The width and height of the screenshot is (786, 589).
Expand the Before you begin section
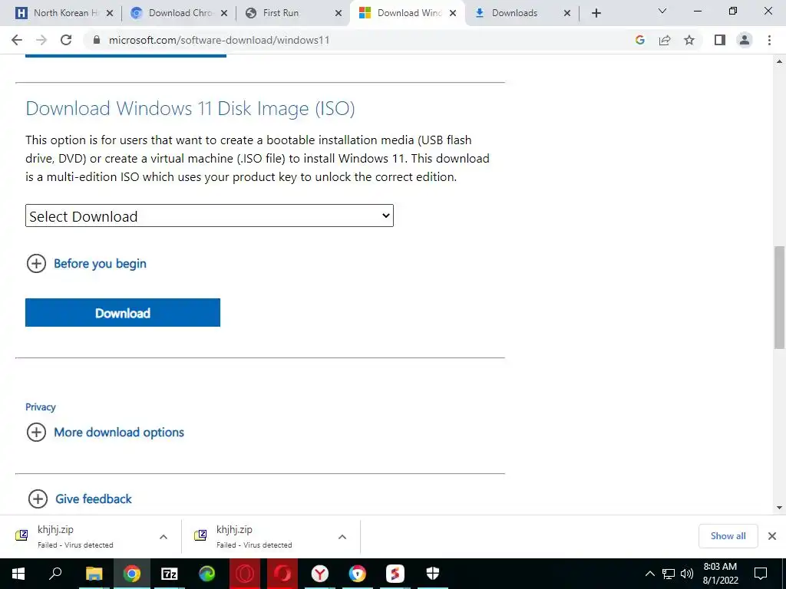point(86,264)
